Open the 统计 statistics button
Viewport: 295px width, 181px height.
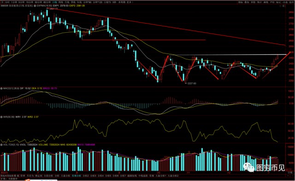[x=260, y=2]
